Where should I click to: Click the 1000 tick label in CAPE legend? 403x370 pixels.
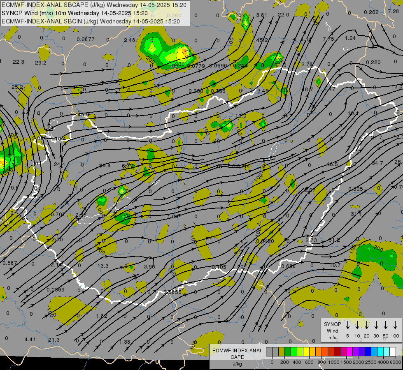pyautogui.click(x=333, y=362)
